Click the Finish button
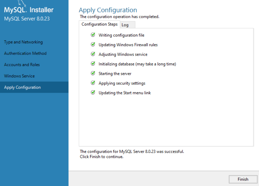Viewport: 259px width, 186px height. pos(243,179)
